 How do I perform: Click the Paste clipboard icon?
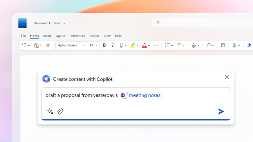tap(36, 45)
